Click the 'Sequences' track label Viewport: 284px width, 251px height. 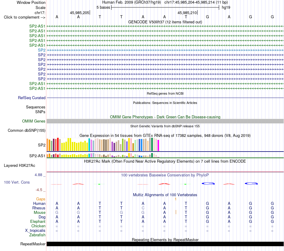(x=36, y=107)
